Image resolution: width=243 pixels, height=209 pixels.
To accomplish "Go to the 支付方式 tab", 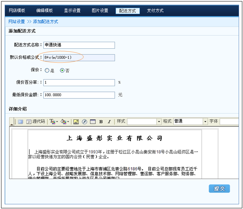I will [155, 10].
